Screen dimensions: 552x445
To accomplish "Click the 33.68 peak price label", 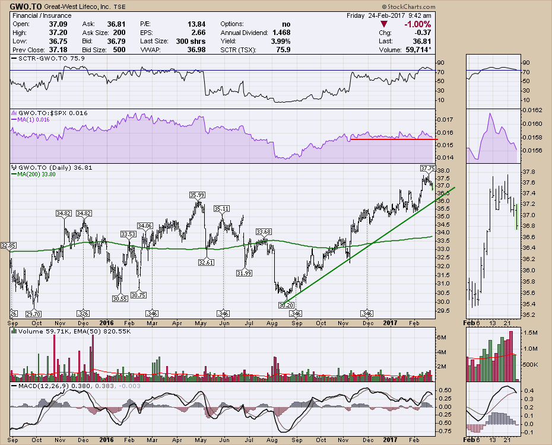I will point(264,231).
